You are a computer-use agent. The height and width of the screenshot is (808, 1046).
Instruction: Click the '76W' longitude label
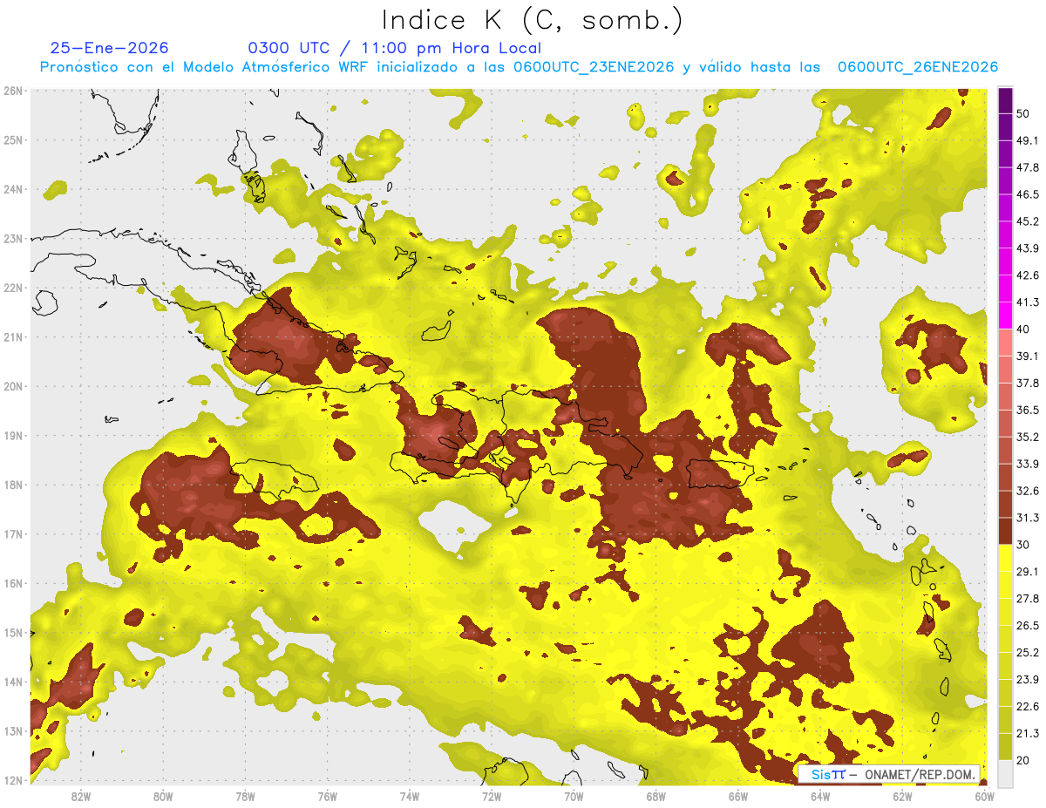click(x=327, y=796)
